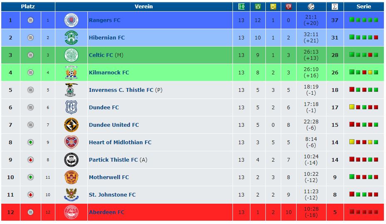
Task: Click the Platz column header
Action: [28, 7]
